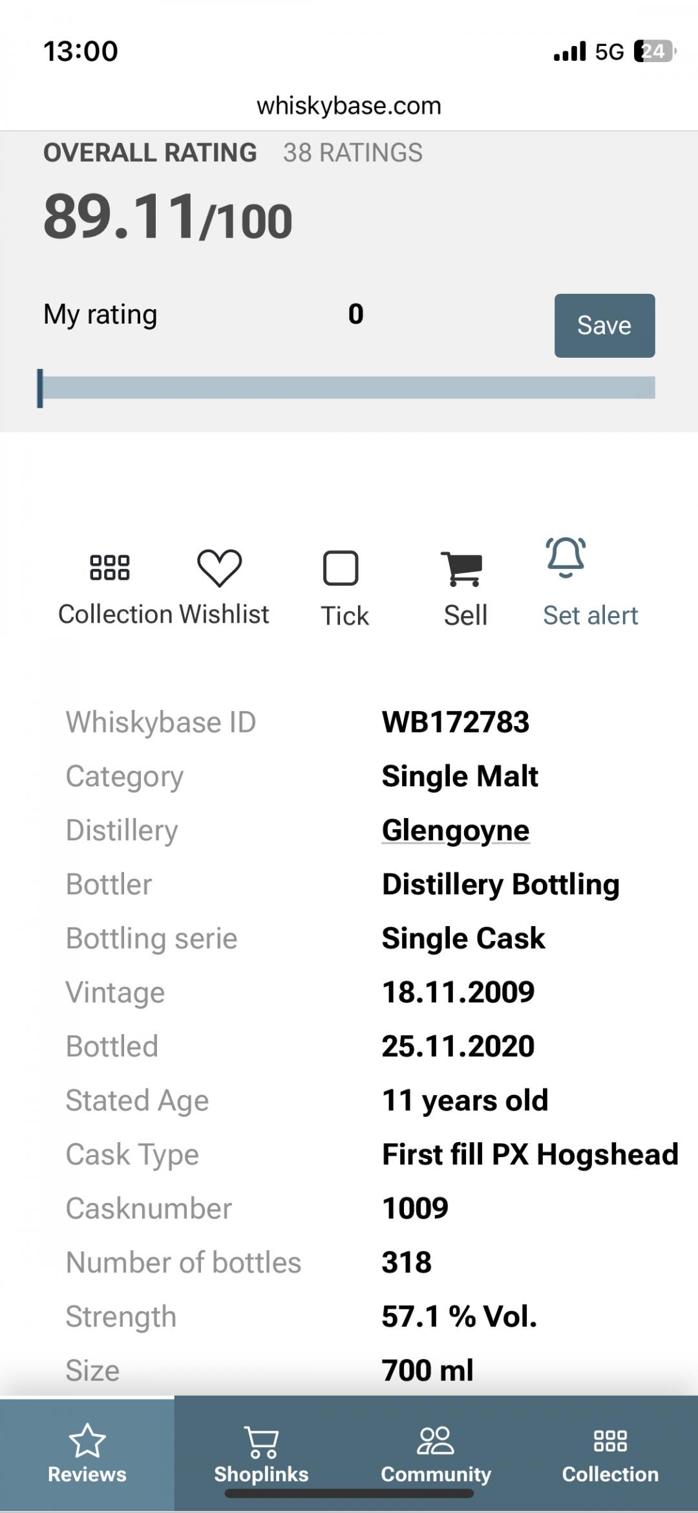This screenshot has height=1513, width=698.
Task: Tap the Set alert bell icon
Action: pos(566,557)
